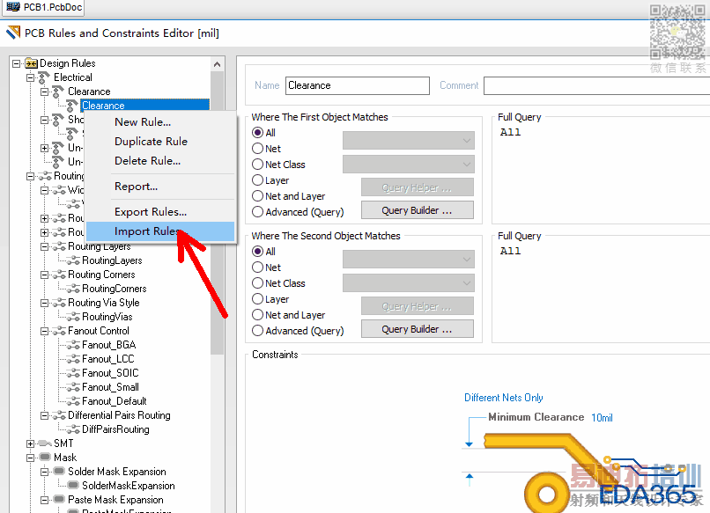The width and height of the screenshot is (710, 513).
Task: Click the Design Rules folder icon
Action: tap(31, 63)
